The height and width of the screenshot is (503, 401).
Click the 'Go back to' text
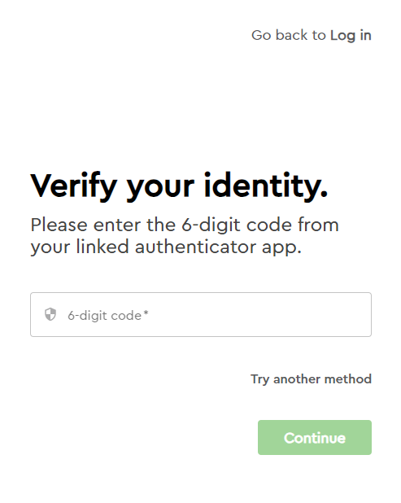pyautogui.click(x=289, y=35)
